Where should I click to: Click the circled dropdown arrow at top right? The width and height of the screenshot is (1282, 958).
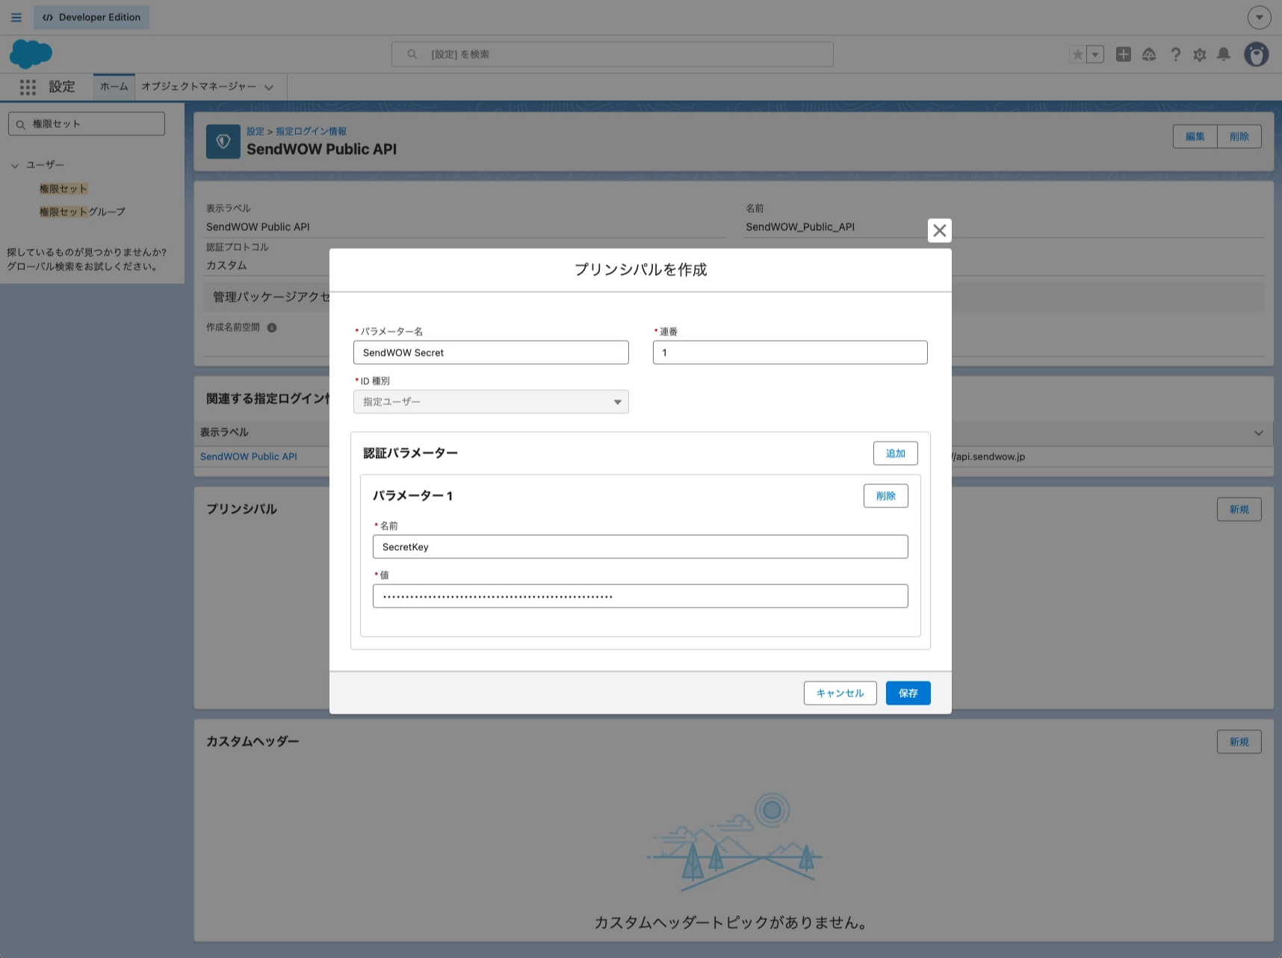1259,17
